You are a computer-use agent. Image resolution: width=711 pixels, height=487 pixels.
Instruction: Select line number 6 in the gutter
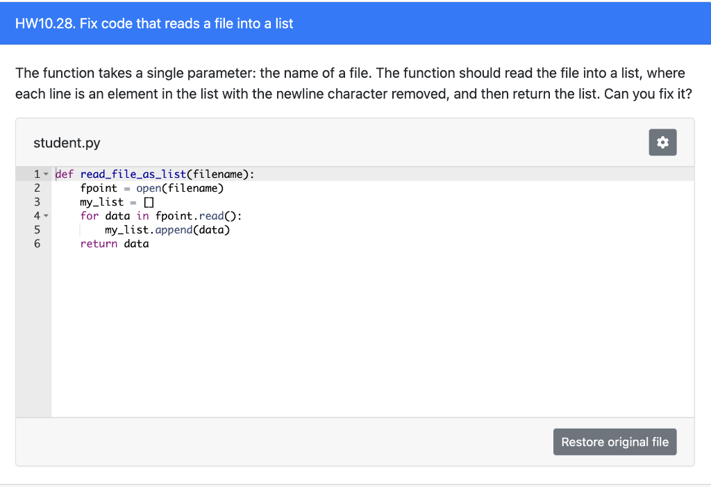(x=37, y=244)
